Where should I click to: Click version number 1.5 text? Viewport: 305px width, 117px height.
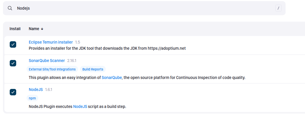(78, 42)
